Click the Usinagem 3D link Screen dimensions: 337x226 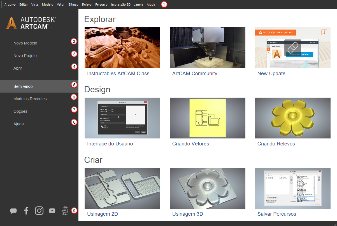pos(188,214)
